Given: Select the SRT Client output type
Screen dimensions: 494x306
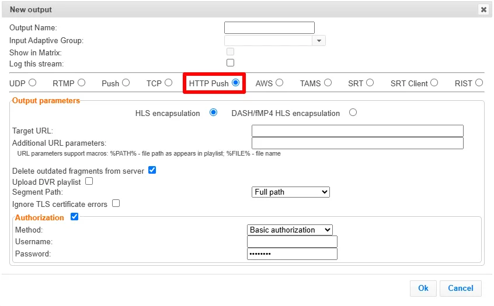Looking at the screenshot, I should [x=434, y=83].
